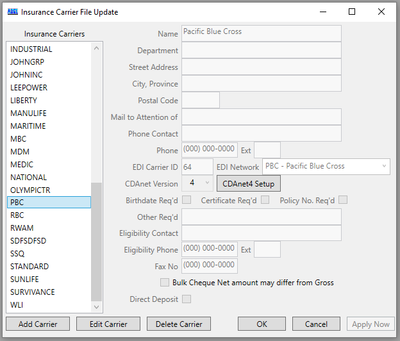Select INDUSTRIAL in the carrier list

[49, 49]
